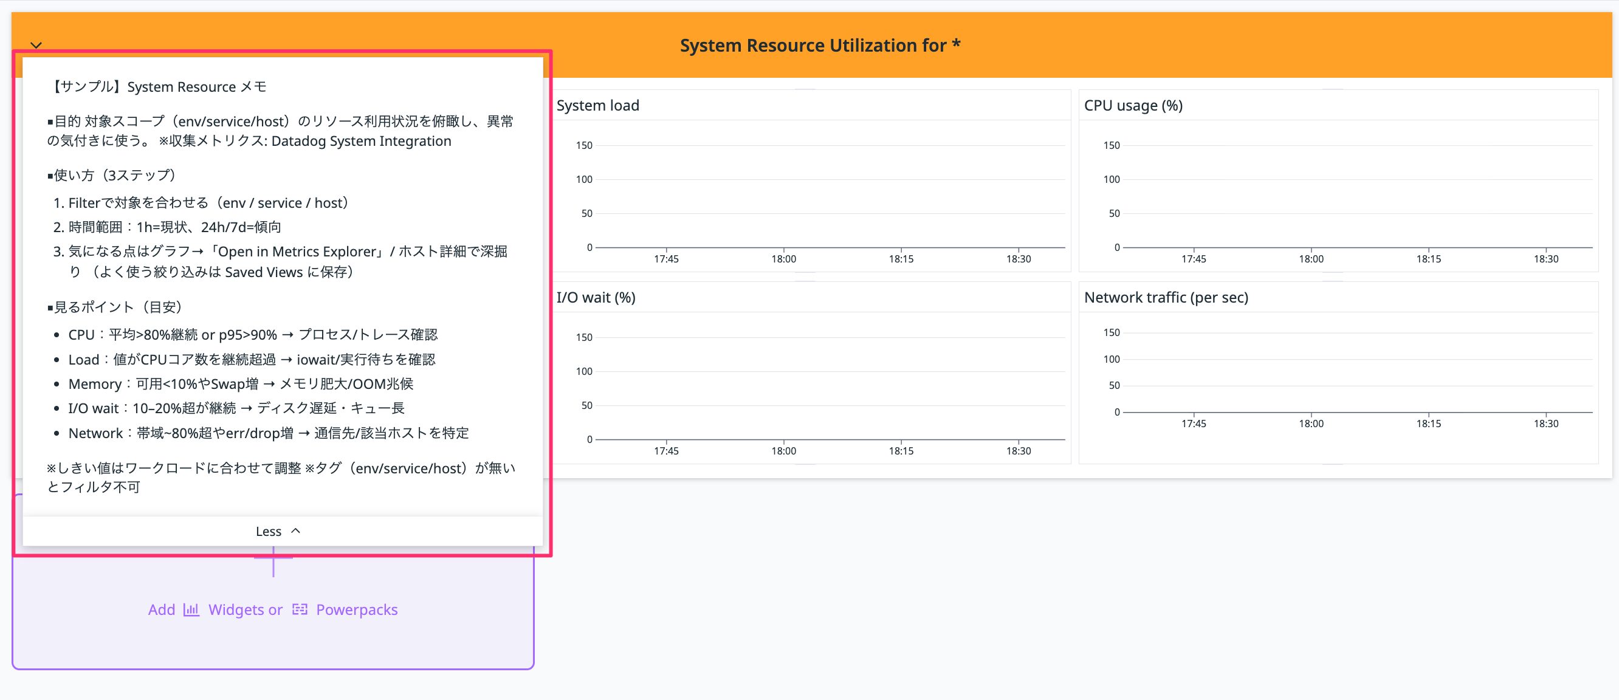Open the System load widget title

pyautogui.click(x=597, y=105)
